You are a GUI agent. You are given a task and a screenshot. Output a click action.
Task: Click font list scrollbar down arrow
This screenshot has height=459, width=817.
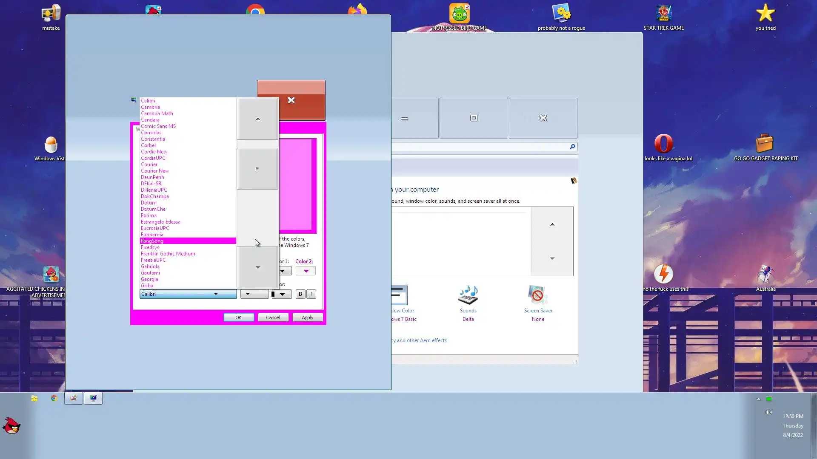pos(257,267)
